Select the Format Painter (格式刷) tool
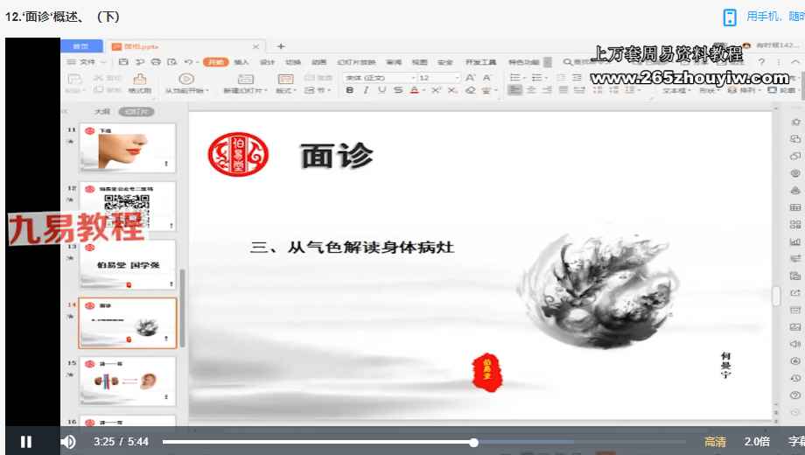 coord(140,84)
